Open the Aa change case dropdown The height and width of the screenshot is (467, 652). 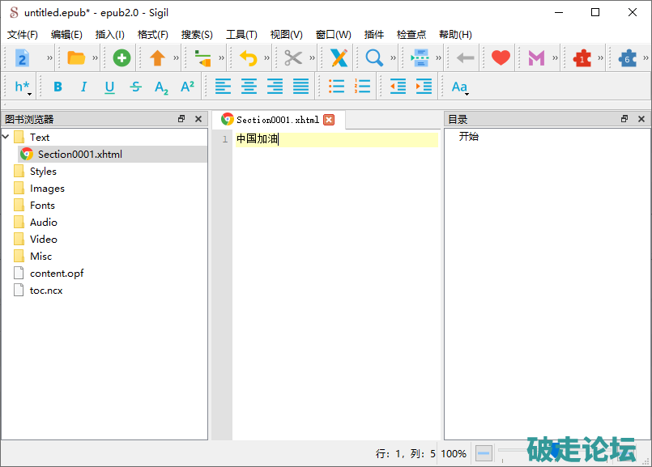pyautogui.click(x=459, y=87)
